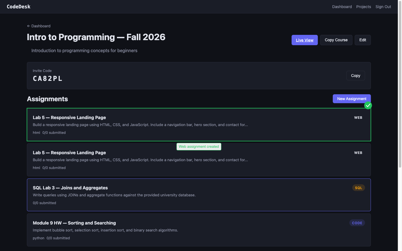Click the CODE badge on Module 9 HW
Screen dimensions: 402x251
[357, 223]
